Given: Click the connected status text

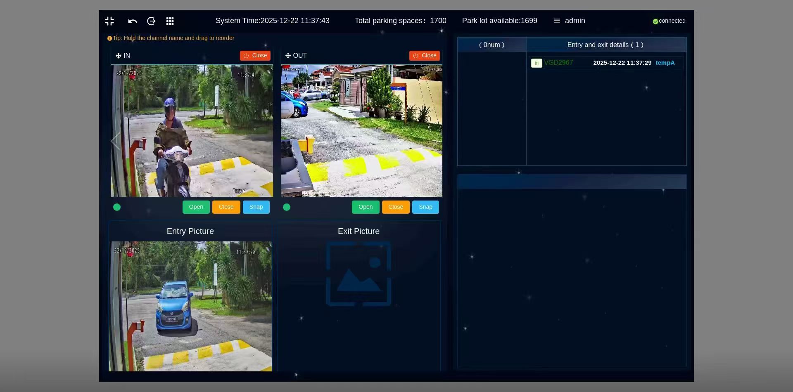Looking at the screenshot, I should pyautogui.click(x=672, y=21).
